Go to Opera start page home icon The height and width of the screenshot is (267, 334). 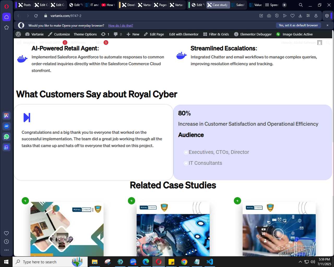(x=7, y=17)
